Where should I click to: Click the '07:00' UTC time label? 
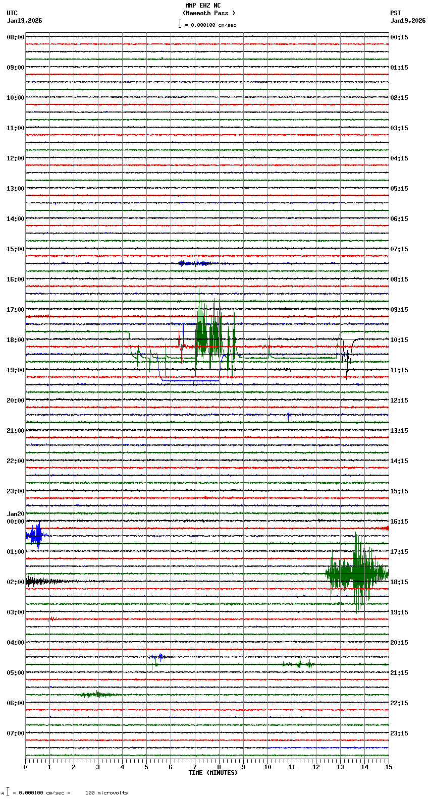coord(16,733)
